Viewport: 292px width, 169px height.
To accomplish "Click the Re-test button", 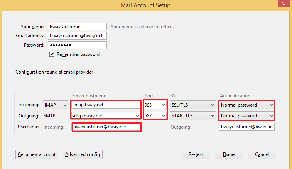I will click(x=196, y=154).
